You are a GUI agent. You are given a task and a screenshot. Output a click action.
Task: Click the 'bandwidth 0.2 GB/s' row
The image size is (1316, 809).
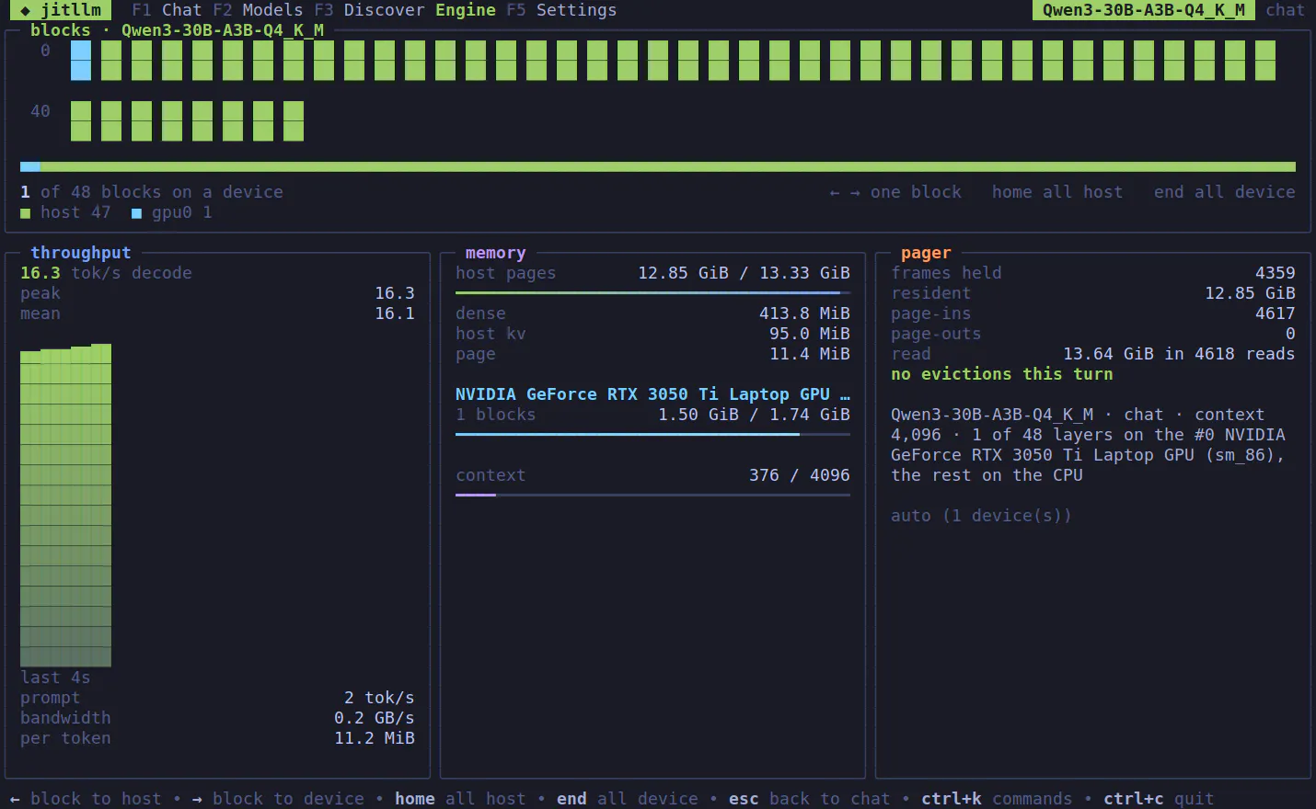tap(217, 718)
